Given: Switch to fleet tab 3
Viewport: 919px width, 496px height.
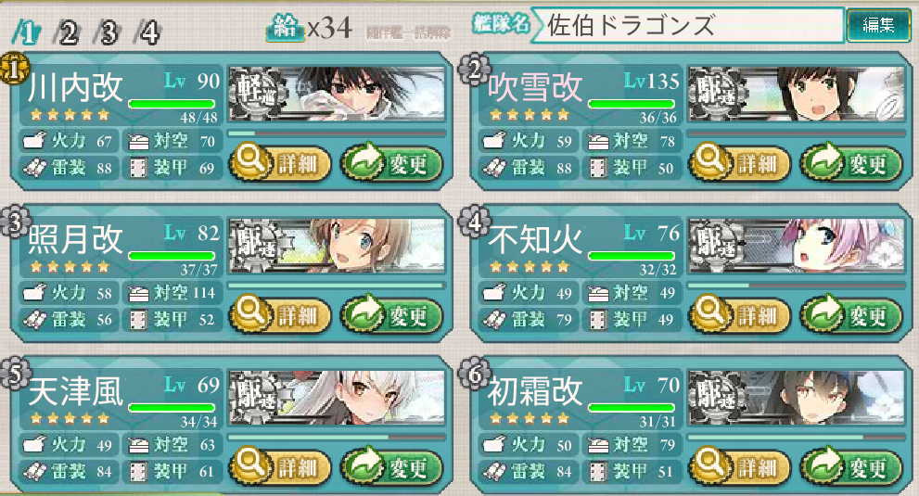Looking at the screenshot, I should [107, 32].
